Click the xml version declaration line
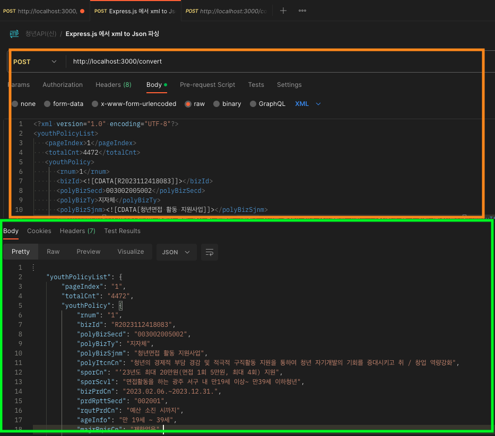495x436 pixels. [106, 124]
